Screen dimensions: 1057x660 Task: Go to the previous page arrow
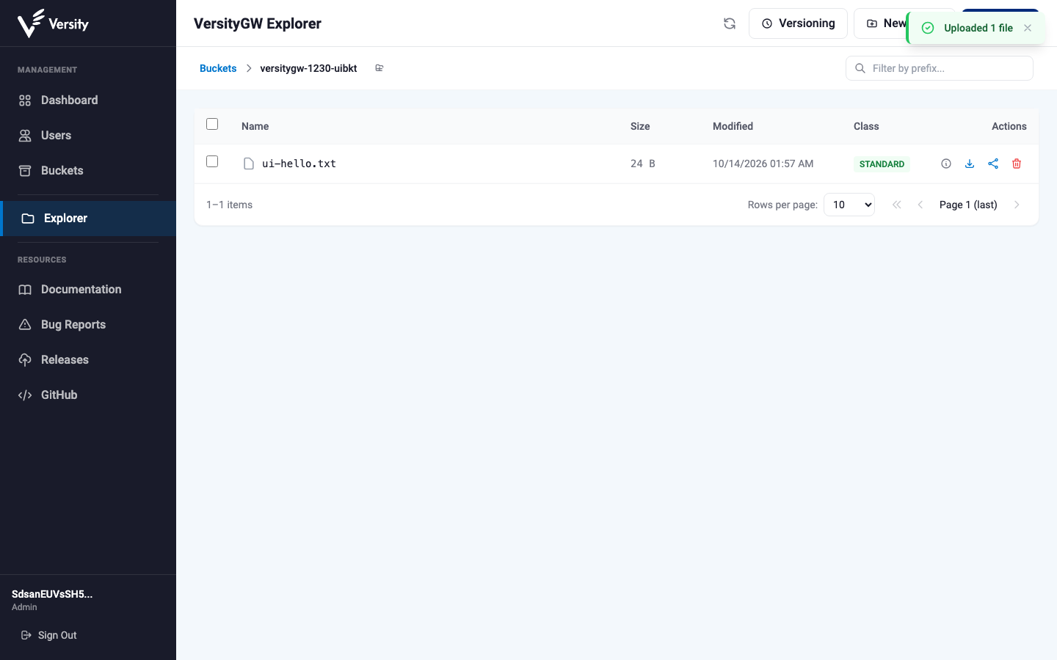tap(920, 205)
